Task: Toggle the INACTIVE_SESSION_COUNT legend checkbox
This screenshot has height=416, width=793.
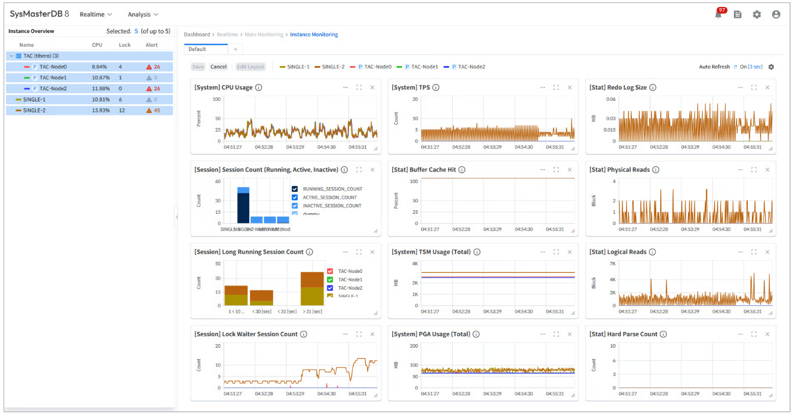Action: coord(295,206)
